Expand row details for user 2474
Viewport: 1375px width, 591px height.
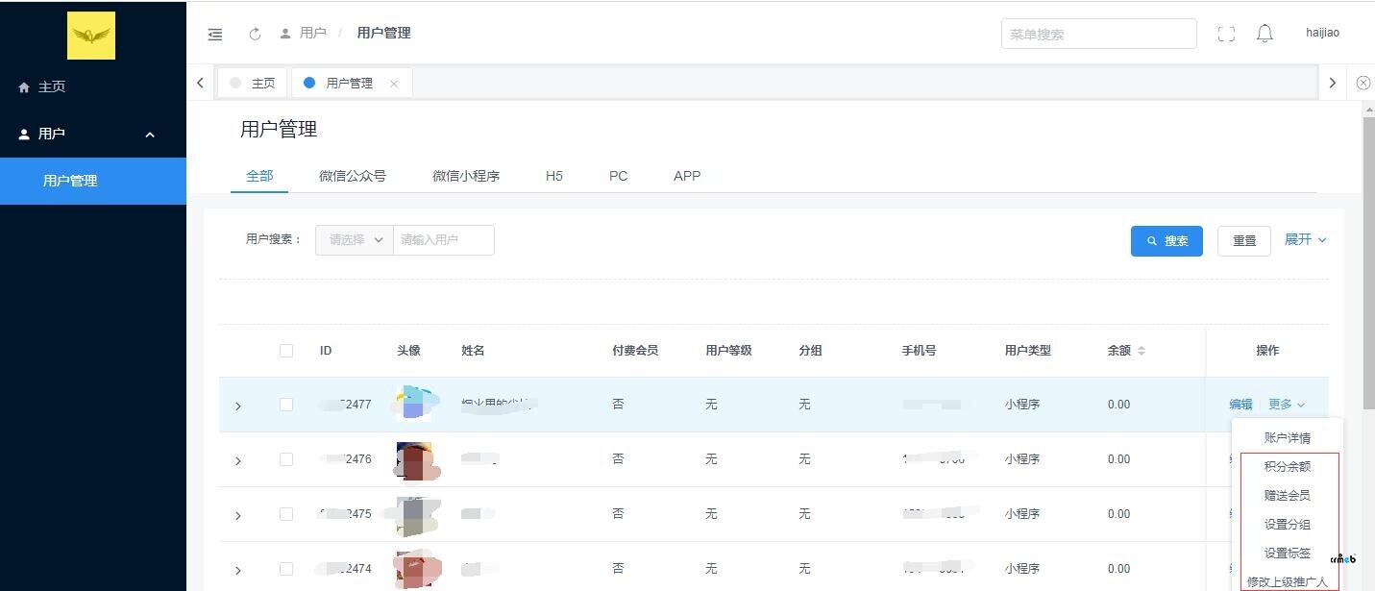238,570
